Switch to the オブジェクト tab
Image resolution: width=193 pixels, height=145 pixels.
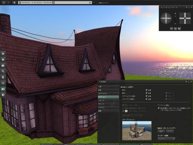(x=108, y=94)
